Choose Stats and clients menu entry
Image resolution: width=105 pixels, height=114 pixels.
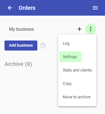coord(77,70)
